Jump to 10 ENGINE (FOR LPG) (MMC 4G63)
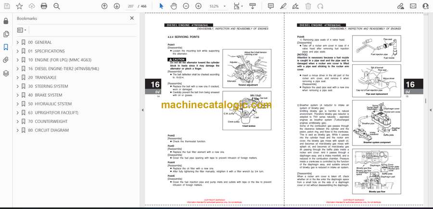433x209 pixels. click(x=60, y=60)
